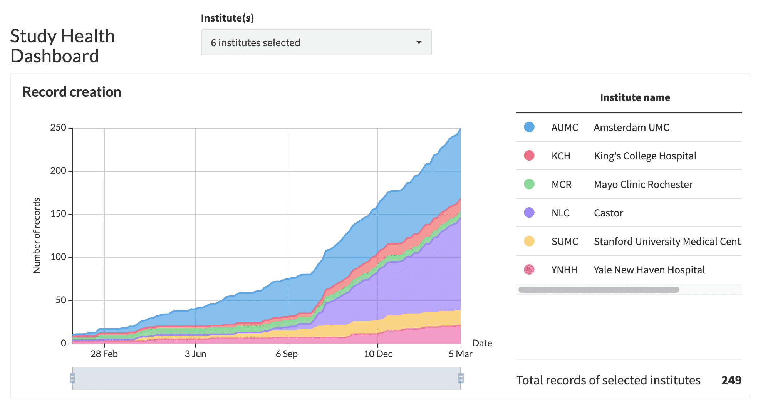
Task: Click the MCR abbreviation
Action: 562,185
